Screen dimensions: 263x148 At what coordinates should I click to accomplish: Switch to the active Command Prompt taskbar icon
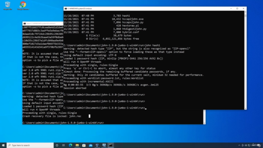point(111,145)
